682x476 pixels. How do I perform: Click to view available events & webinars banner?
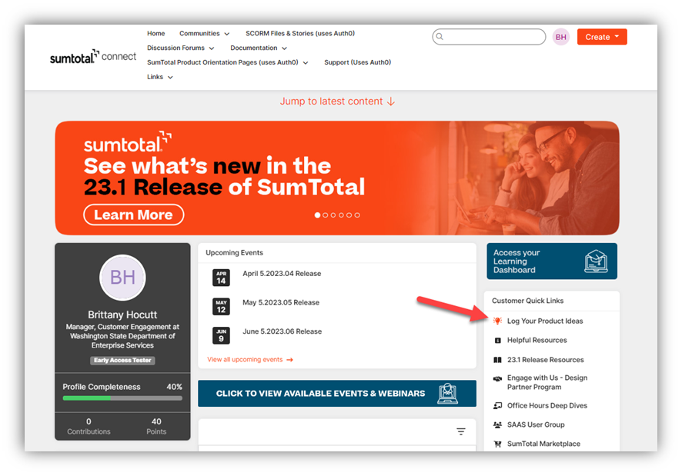click(x=337, y=394)
